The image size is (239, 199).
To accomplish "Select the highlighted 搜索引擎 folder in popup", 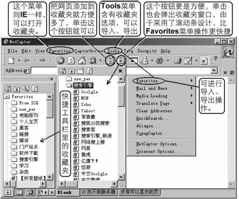I will (x=83, y=85).
